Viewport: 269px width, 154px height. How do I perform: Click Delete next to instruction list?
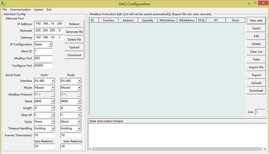[256, 44]
